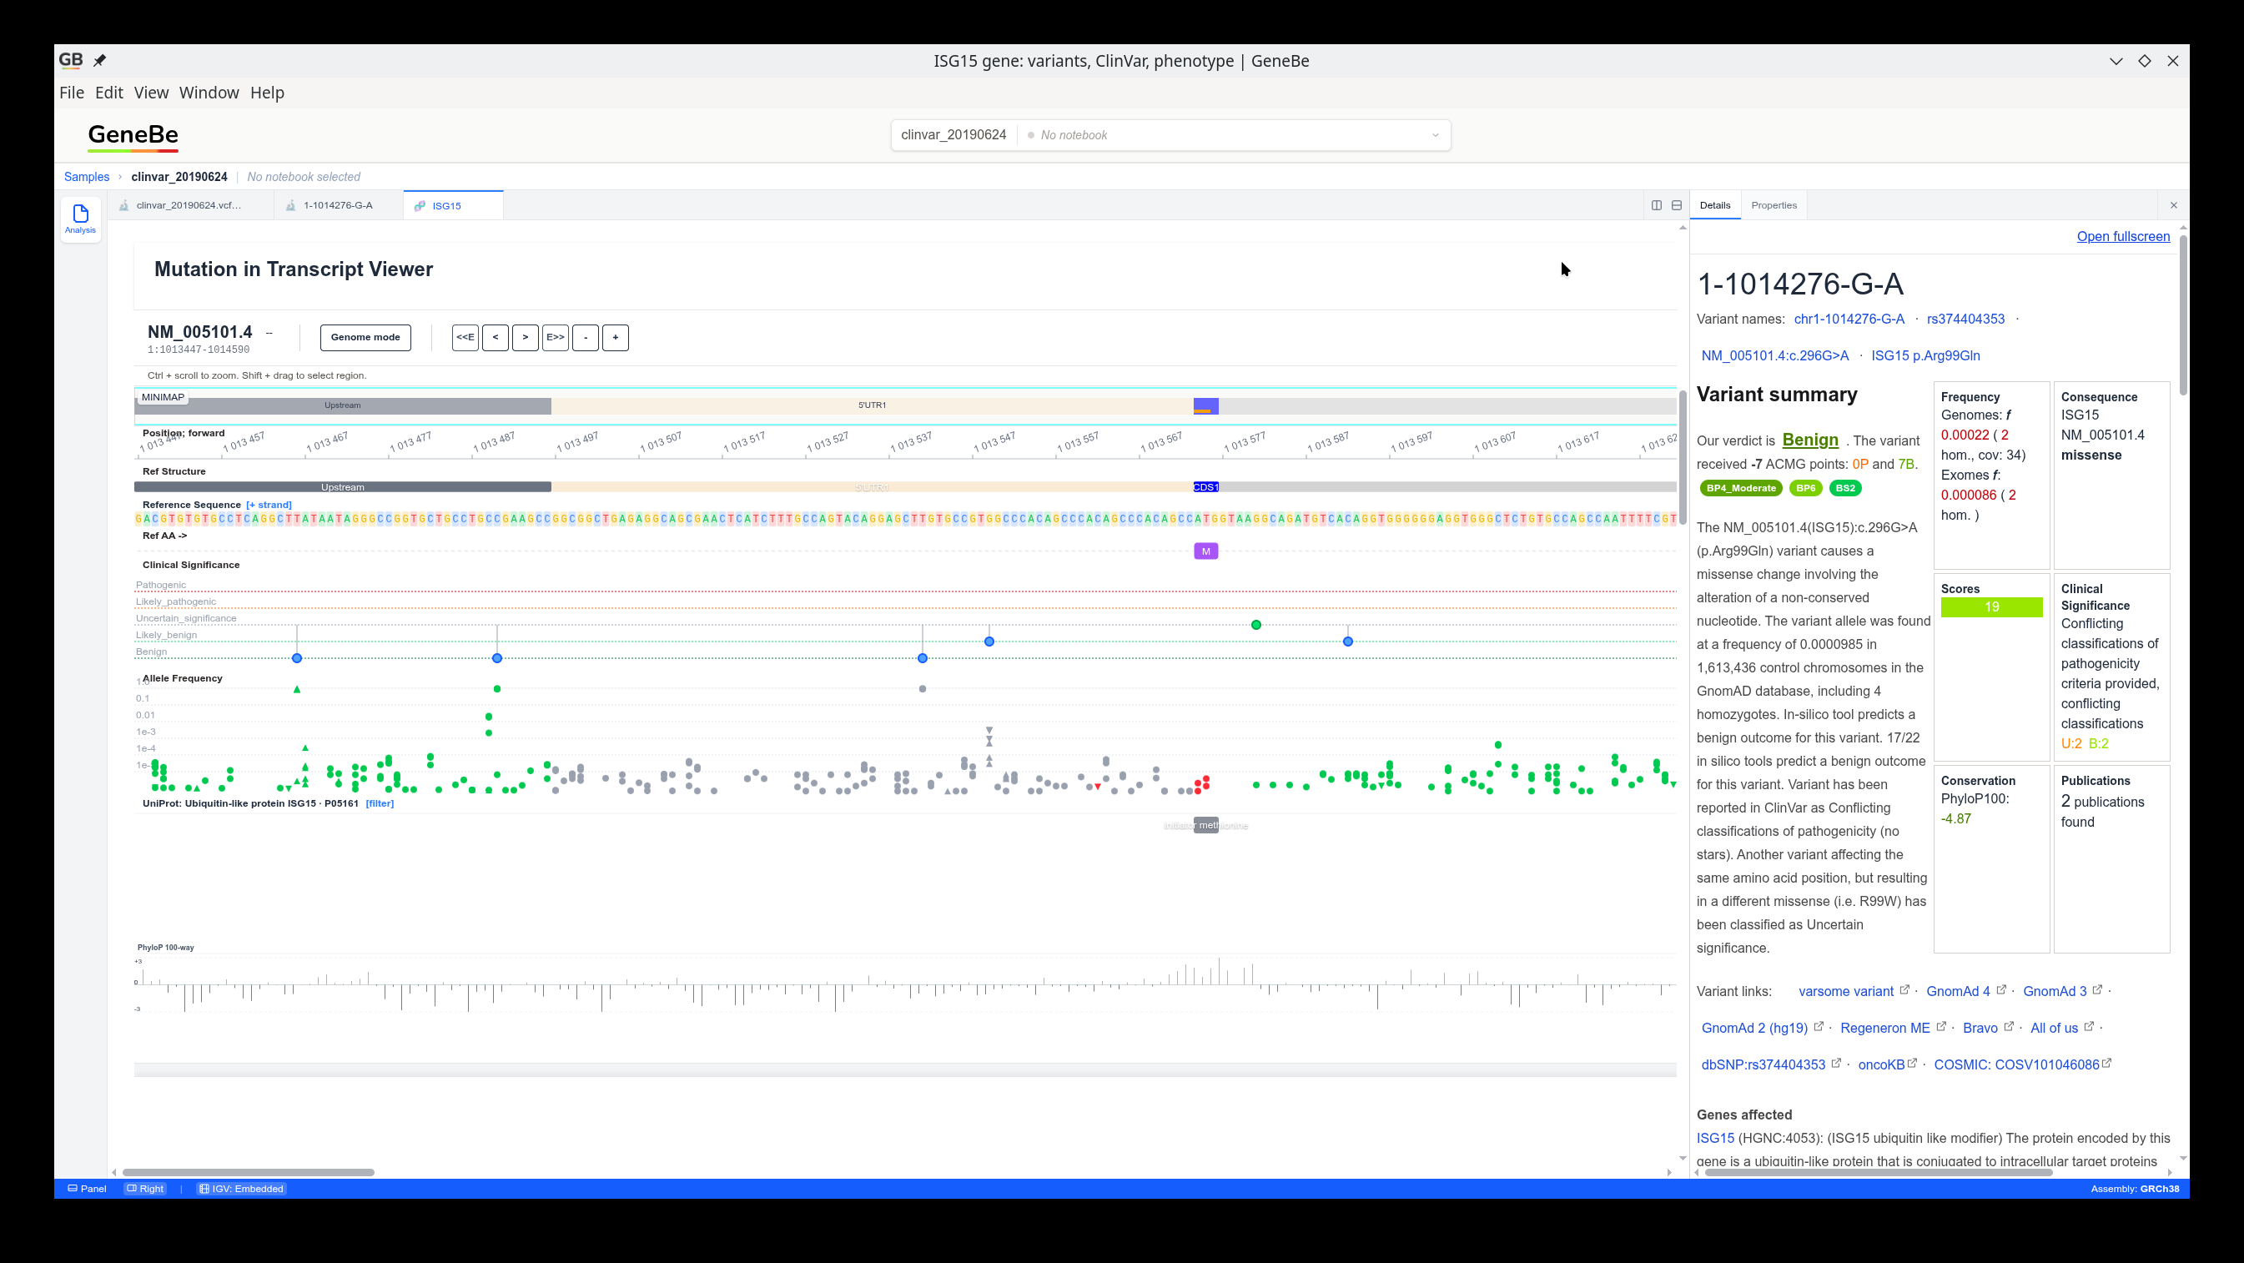The width and height of the screenshot is (2244, 1263).
Task: Switch to Genome mode
Action: (365, 337)
